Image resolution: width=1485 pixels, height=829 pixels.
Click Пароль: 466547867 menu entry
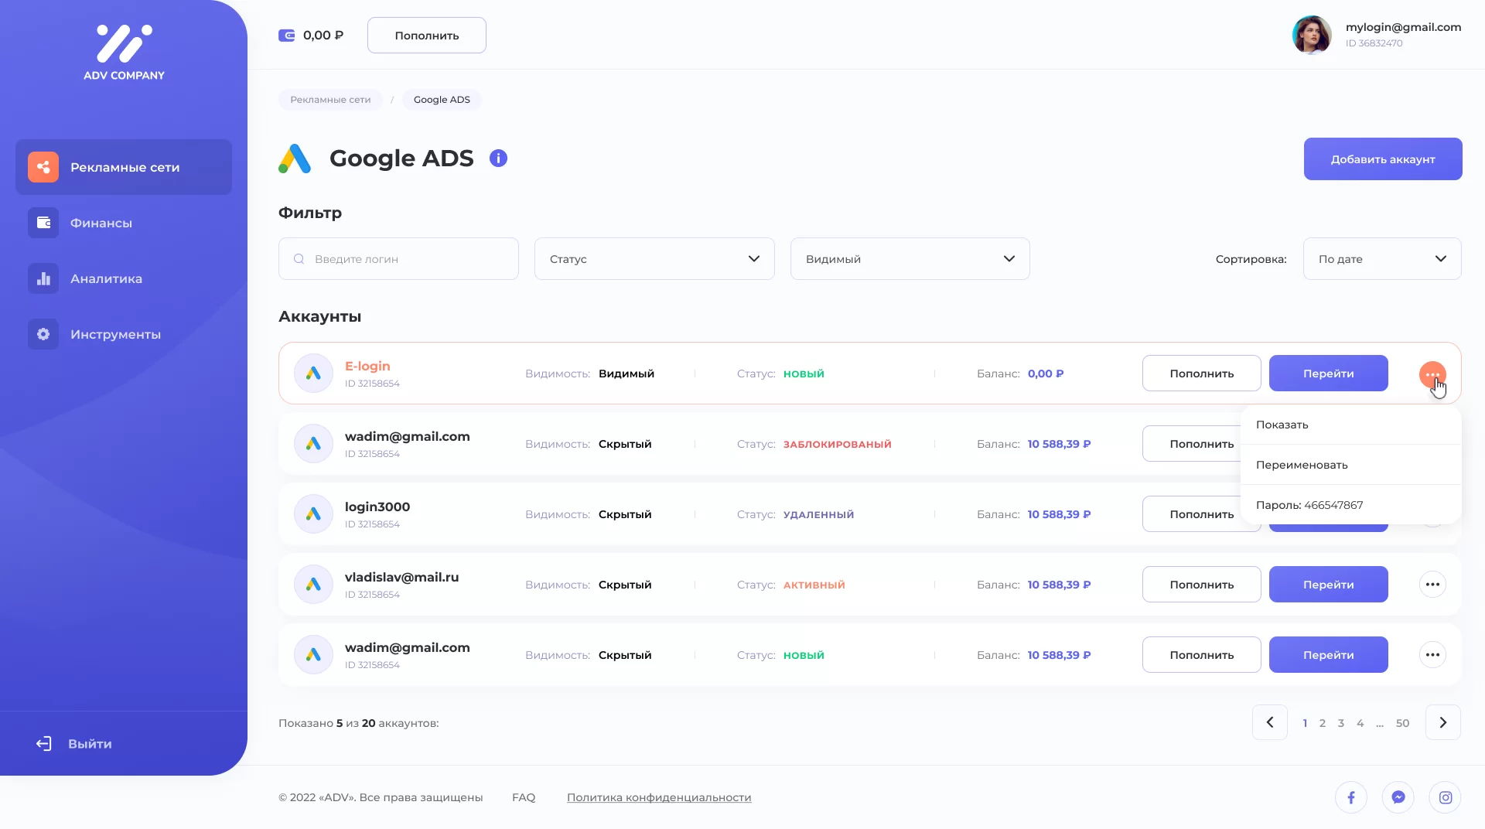pos(1351,505)
